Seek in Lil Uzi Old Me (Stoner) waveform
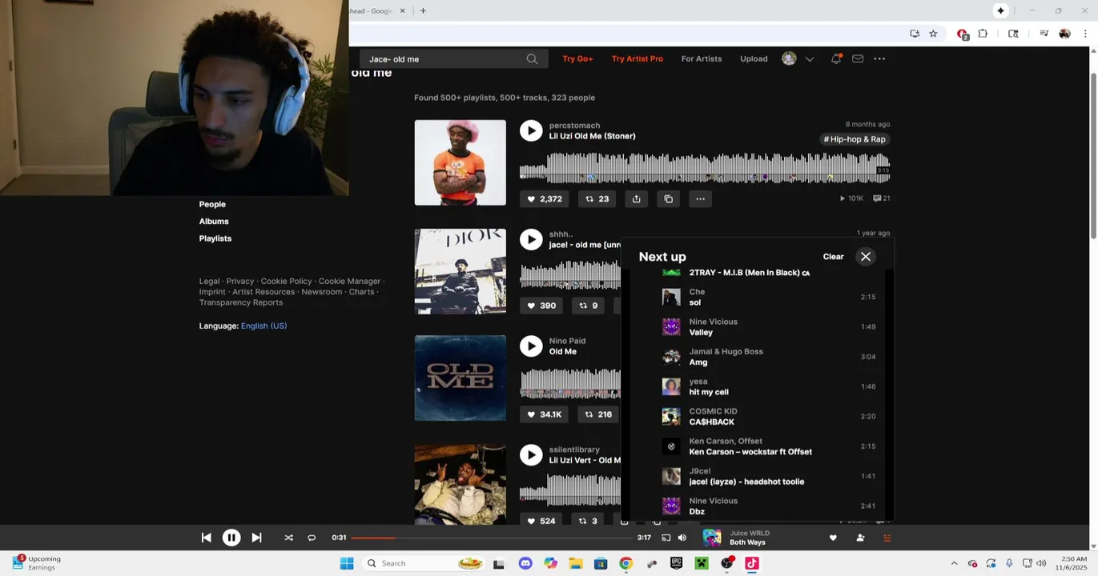This screenshot has width=1098, height=576. (705, 168)
